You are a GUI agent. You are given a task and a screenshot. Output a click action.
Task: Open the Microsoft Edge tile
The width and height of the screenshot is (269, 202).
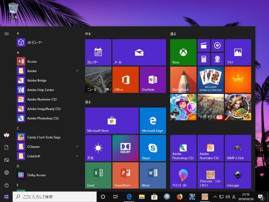coord(153,120)
